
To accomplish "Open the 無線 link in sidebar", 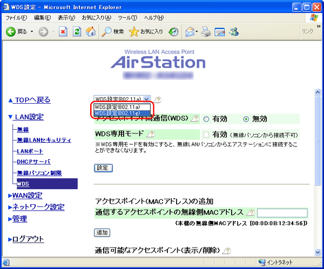I will 23,130.
